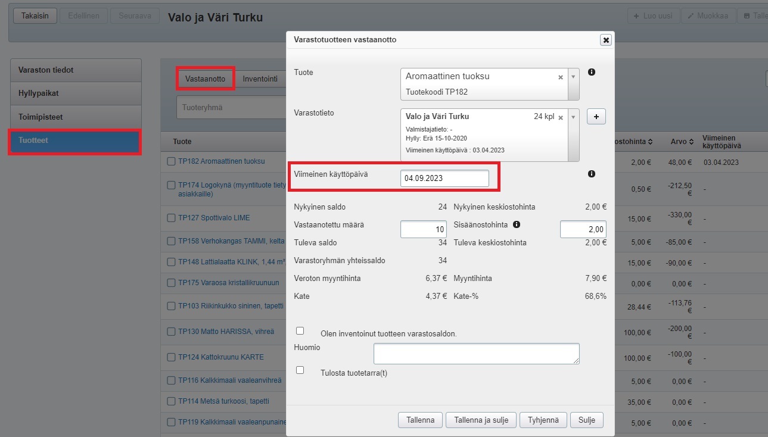This screenshot has height=437, width=768.
Task: Check the TP114 Metsä turkoosi checkbox
Action: (172, 402)
